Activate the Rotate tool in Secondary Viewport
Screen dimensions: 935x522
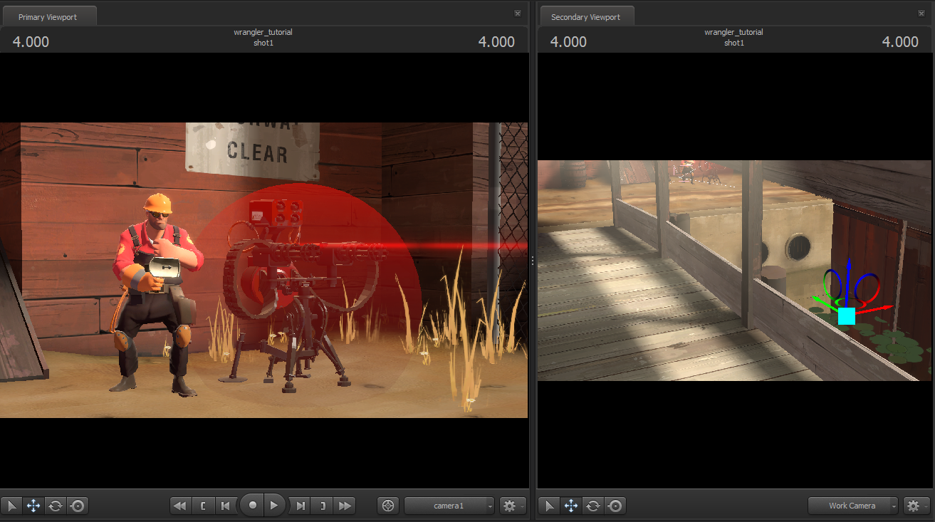point(592,506)
